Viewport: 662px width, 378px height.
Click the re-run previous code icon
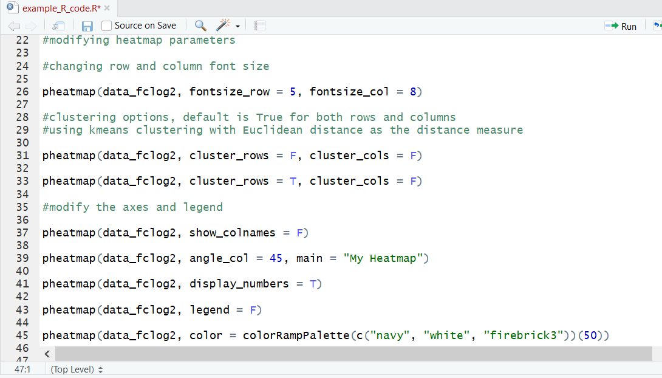657,26
